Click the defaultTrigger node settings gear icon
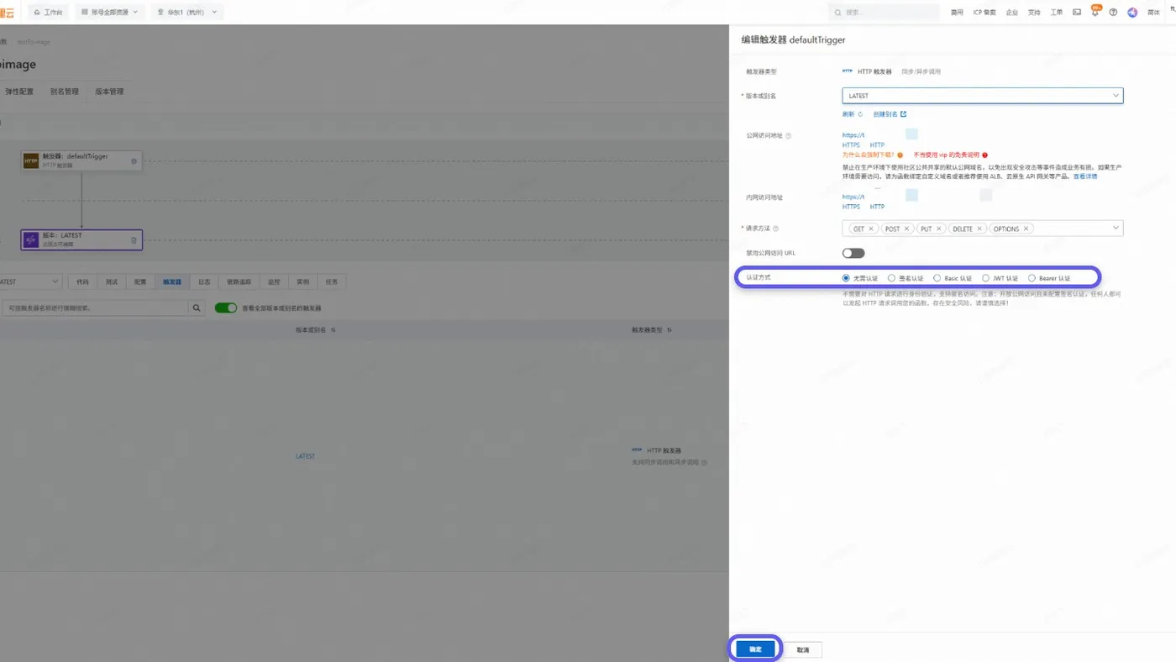Viewport: 1176px width, 662px height. coord(134,160)
